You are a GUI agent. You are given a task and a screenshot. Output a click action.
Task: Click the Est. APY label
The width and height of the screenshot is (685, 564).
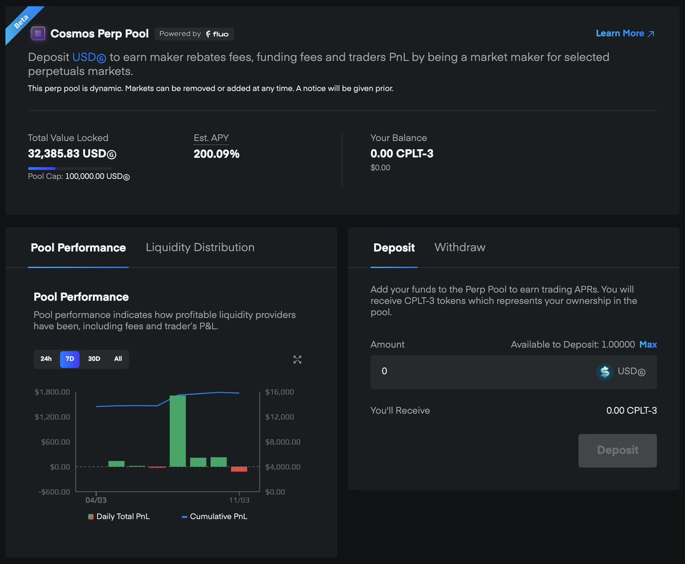(211, 138)
